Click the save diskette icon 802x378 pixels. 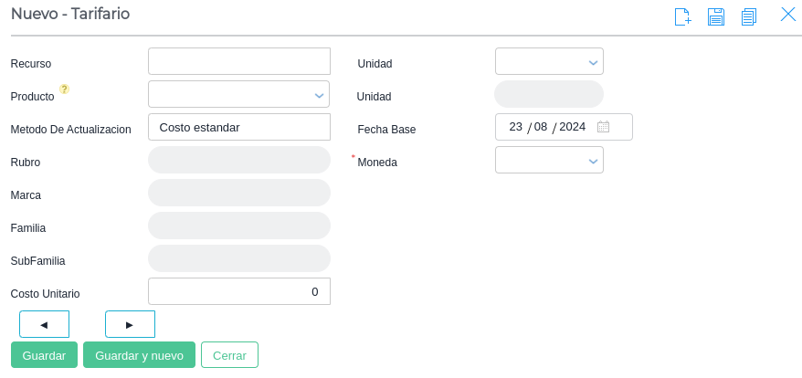coord(716,16)
